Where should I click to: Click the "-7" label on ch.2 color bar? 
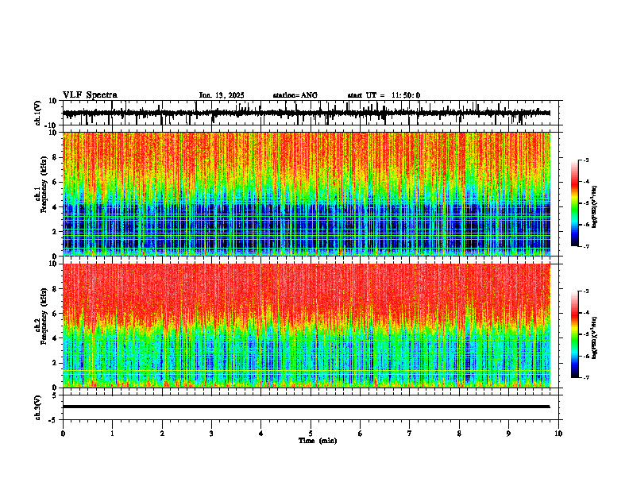[585, 377]
